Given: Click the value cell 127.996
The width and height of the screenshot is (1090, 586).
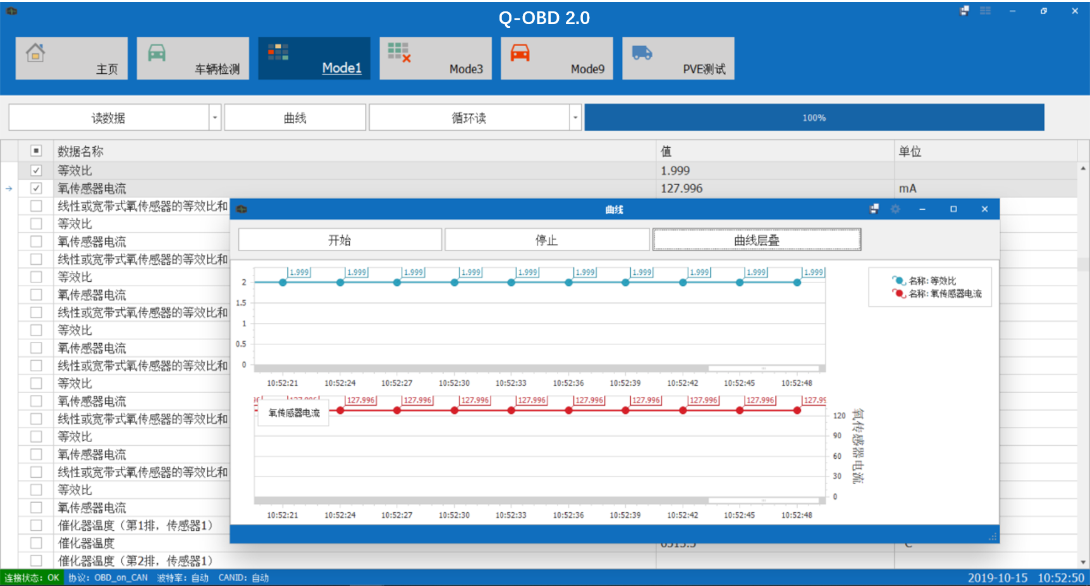Looking at the screenshot, I should [775, 188].
